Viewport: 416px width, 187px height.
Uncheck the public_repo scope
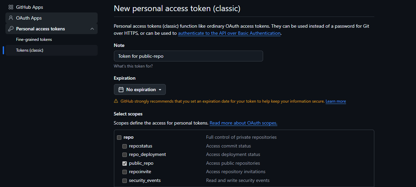(x=124, y=163)
